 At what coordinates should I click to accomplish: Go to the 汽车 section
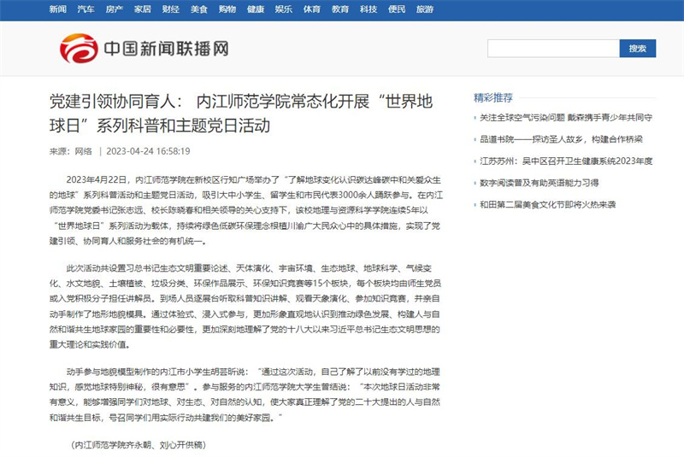click(85, 9)
